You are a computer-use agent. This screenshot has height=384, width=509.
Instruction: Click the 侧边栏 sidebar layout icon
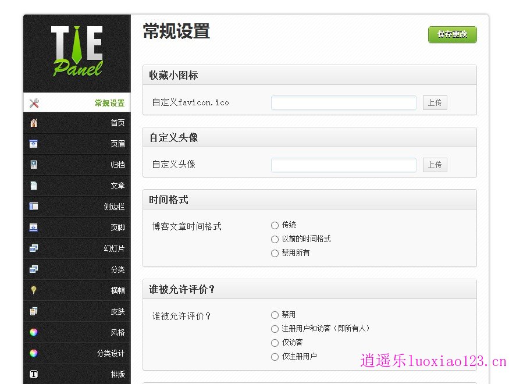click(x=33, y=207)
